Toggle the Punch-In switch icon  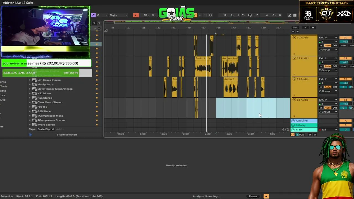pos(244,15)
